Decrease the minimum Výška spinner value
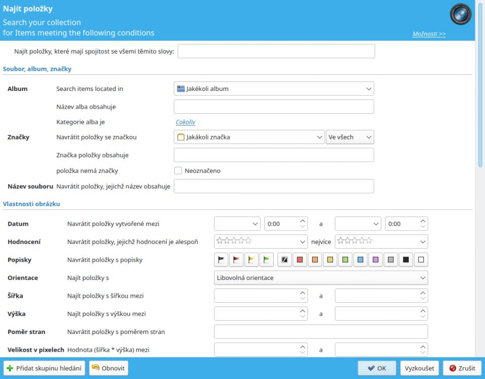Screen dimensions: 485x379 [x=303, y=316]
